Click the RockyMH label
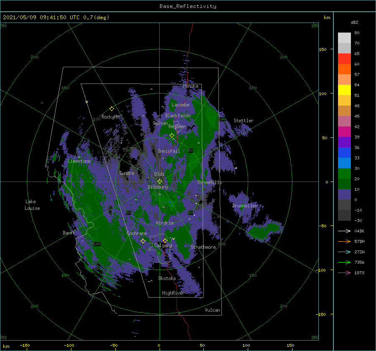Image resolution: width=376 pixels, height=351 pixels. point(110,117)
